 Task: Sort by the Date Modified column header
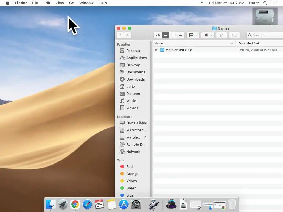(259, 43)
